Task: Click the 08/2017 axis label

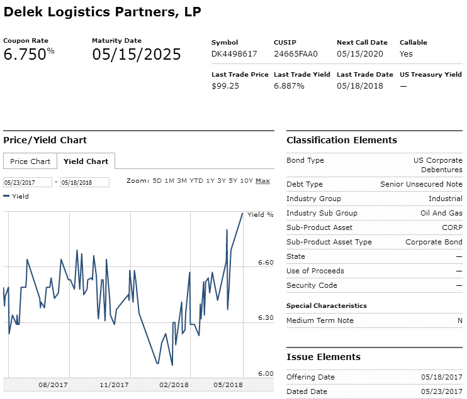Action: (x=53, y=385)
